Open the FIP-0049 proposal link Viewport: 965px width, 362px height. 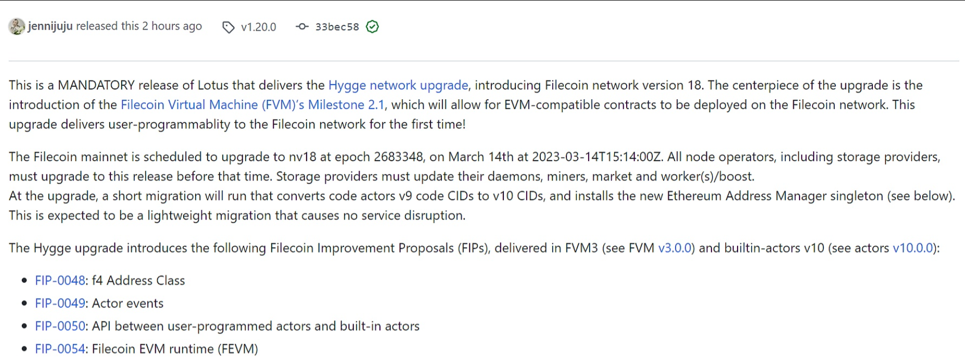[60, 303]
